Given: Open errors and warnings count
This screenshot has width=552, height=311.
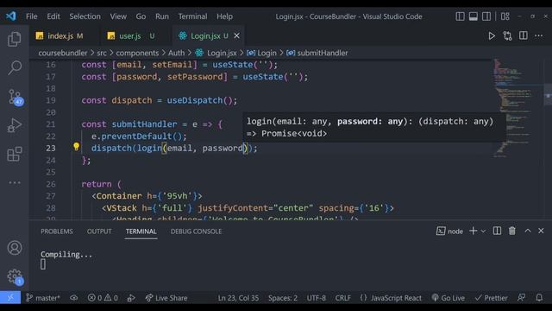Looking at the screenshot, I should [103, 298].
